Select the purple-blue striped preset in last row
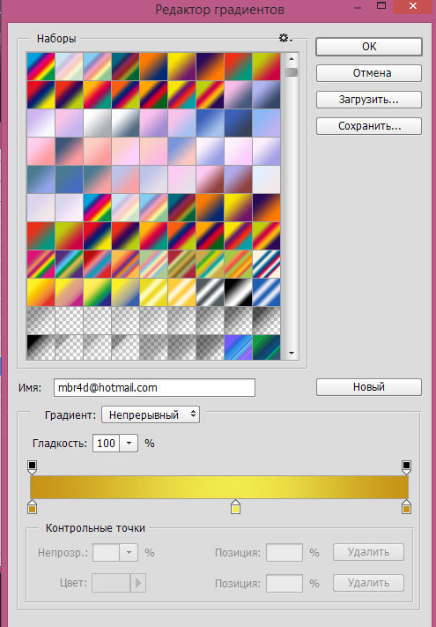 239,347
